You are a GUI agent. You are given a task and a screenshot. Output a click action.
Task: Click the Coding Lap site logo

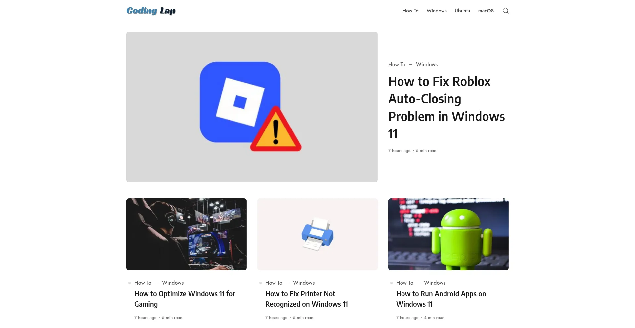[x=151, y=11]
